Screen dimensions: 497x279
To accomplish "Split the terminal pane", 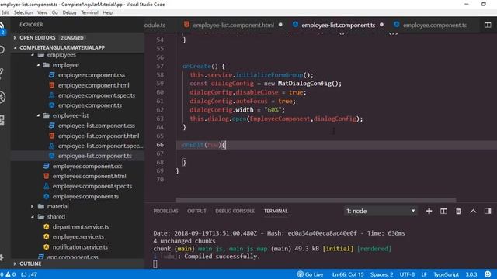I will [x=443, y=211].
